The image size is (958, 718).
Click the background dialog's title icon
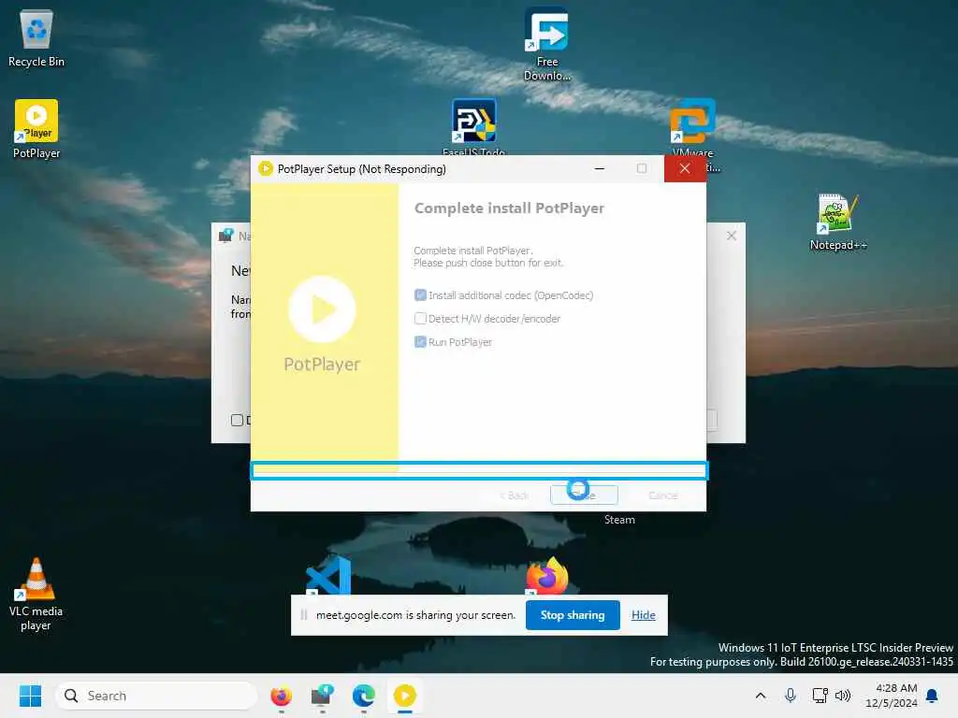[x=226, y=235]
